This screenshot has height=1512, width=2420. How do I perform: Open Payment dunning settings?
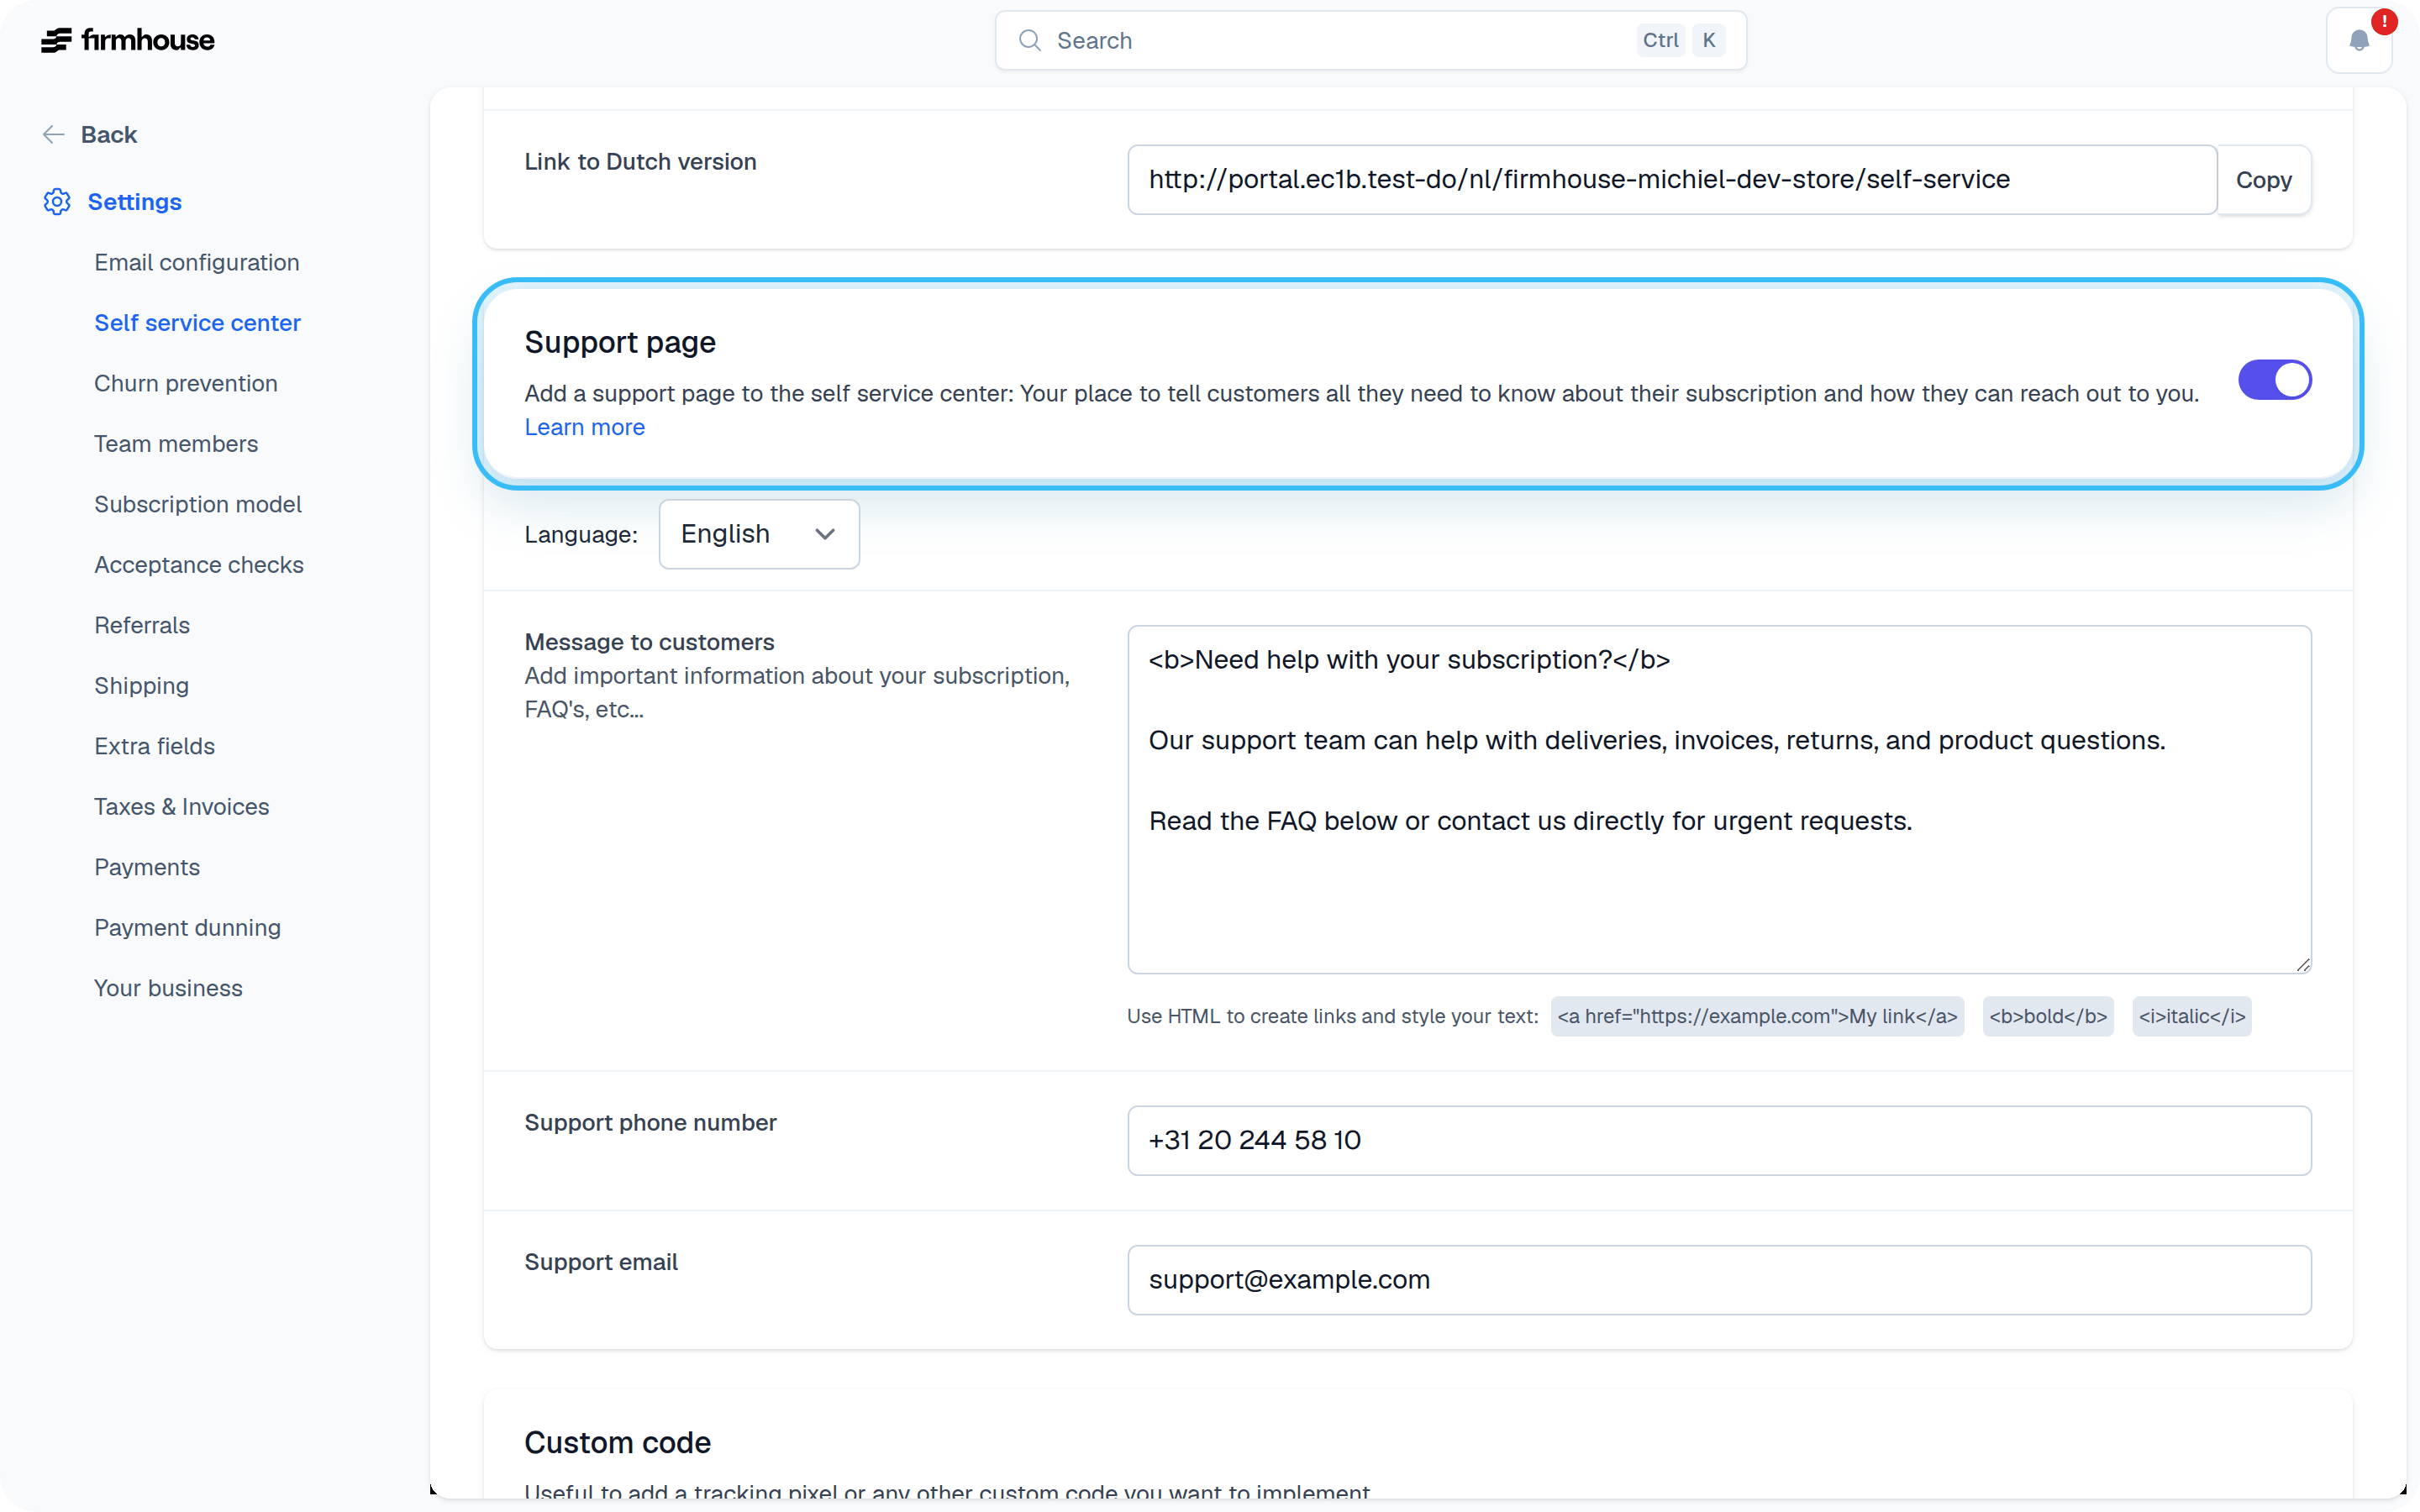click(x=187, y=928)
